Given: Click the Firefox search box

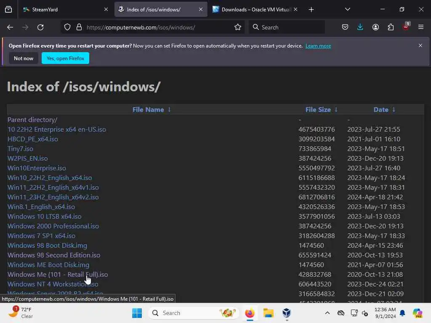Looking at the screenshot, I should click(287, 27).
